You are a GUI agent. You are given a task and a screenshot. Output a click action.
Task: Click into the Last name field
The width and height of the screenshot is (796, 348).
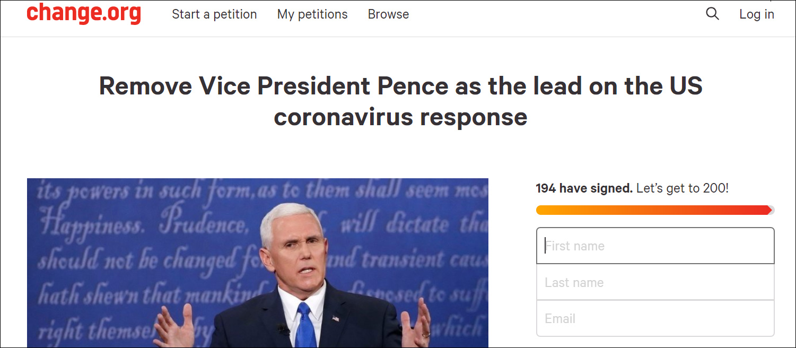655,282
